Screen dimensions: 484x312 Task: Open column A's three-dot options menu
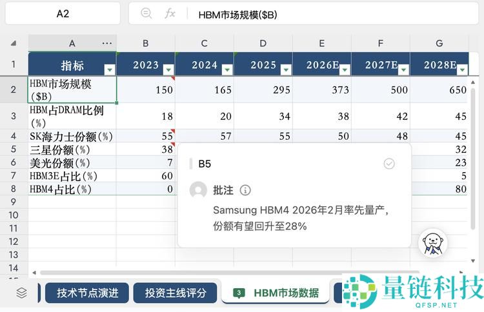point(106,43)
